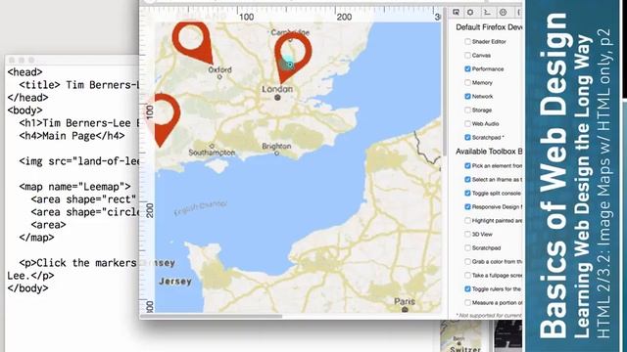627x352 pixels.
Task: Enable the Scratchpad toolbox button checkbox below 3D View
Action: pyautogui.click(x=467, y=247)
